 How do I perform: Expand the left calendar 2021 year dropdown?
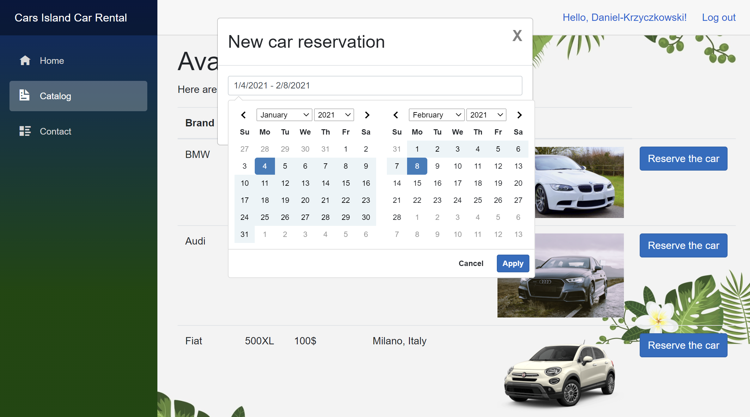tap(334, 115)
